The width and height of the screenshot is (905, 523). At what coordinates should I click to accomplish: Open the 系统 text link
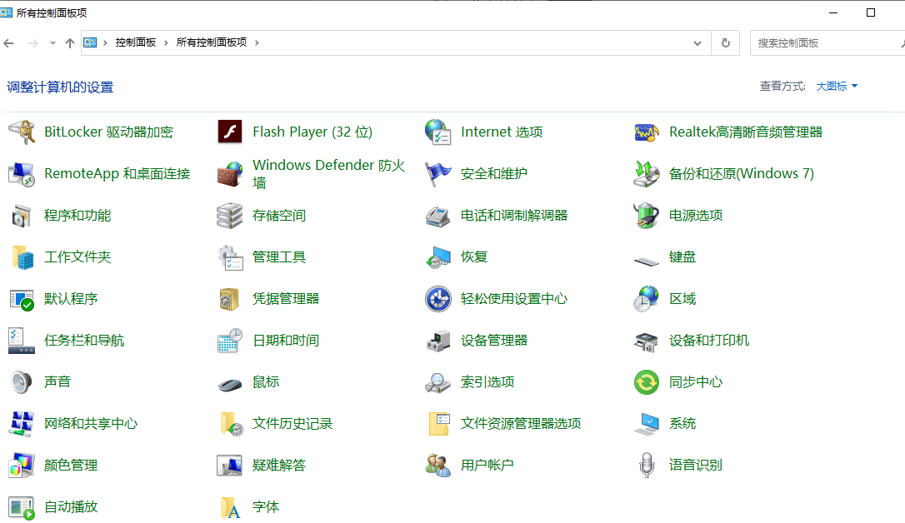(x=682, y=424)
